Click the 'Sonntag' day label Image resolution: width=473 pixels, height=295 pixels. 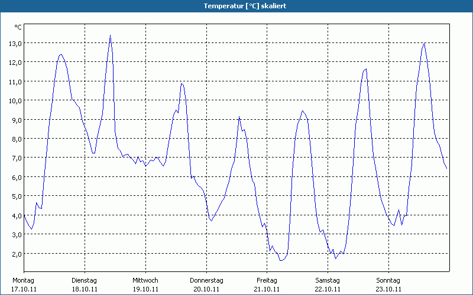pyautogui.click(x=388, y=281)
